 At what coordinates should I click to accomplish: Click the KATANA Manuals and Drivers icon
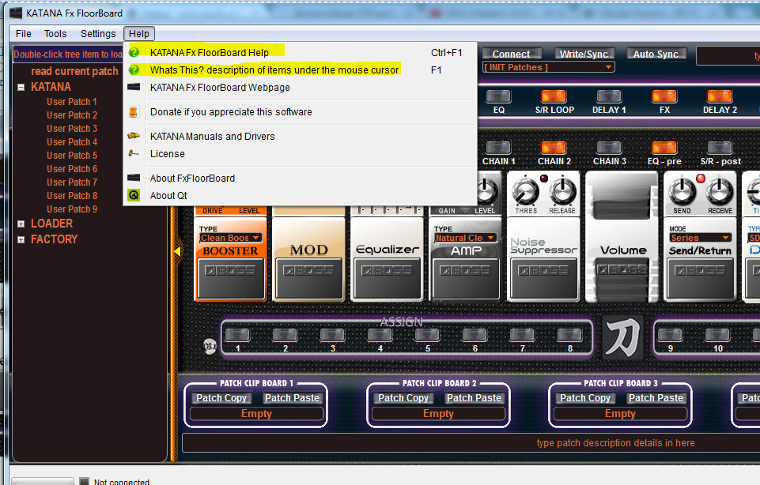coord(134,136)
